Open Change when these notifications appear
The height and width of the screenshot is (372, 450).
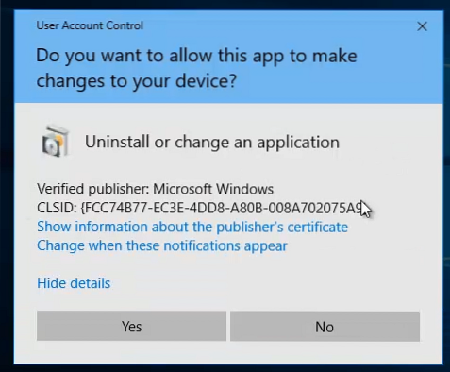click(162, 245)
